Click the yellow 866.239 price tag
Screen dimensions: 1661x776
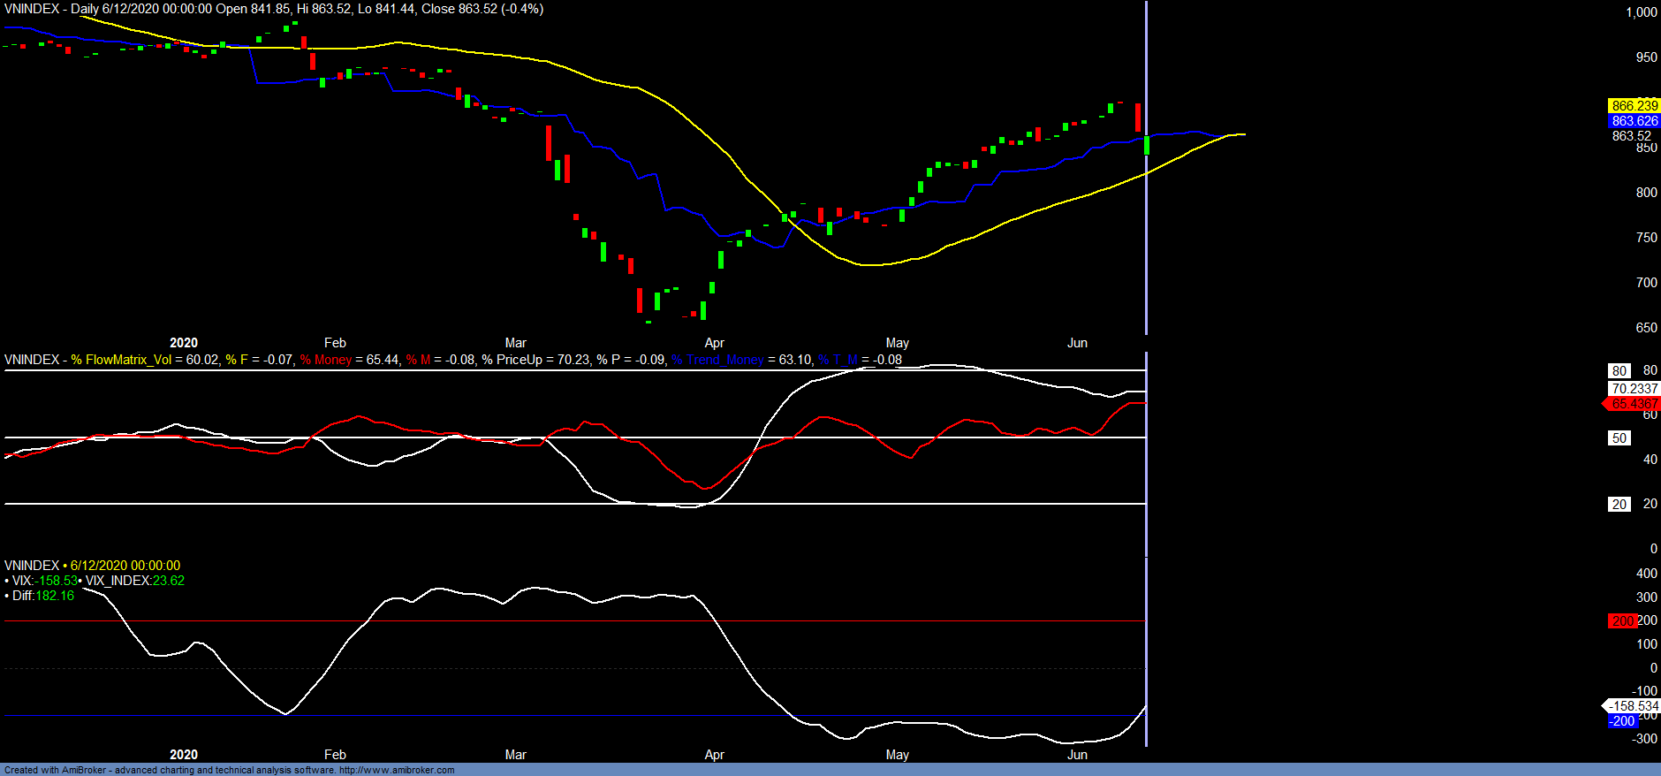[x=1634, y=106]
